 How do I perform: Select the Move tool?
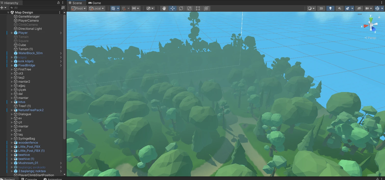173,8
